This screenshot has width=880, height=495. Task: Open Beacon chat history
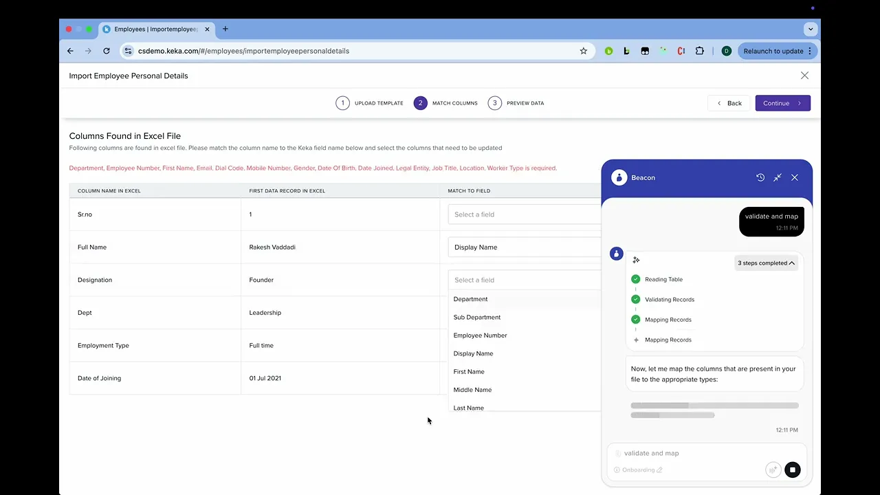(760, 177)
